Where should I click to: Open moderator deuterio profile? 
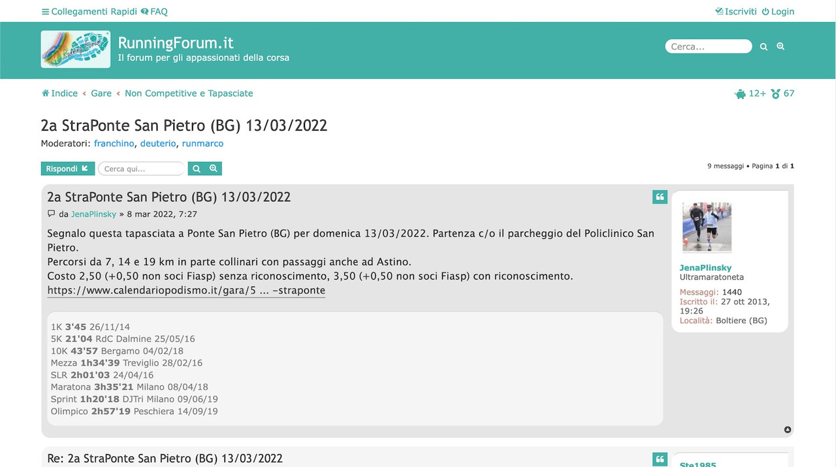click(x=158, y=144)
